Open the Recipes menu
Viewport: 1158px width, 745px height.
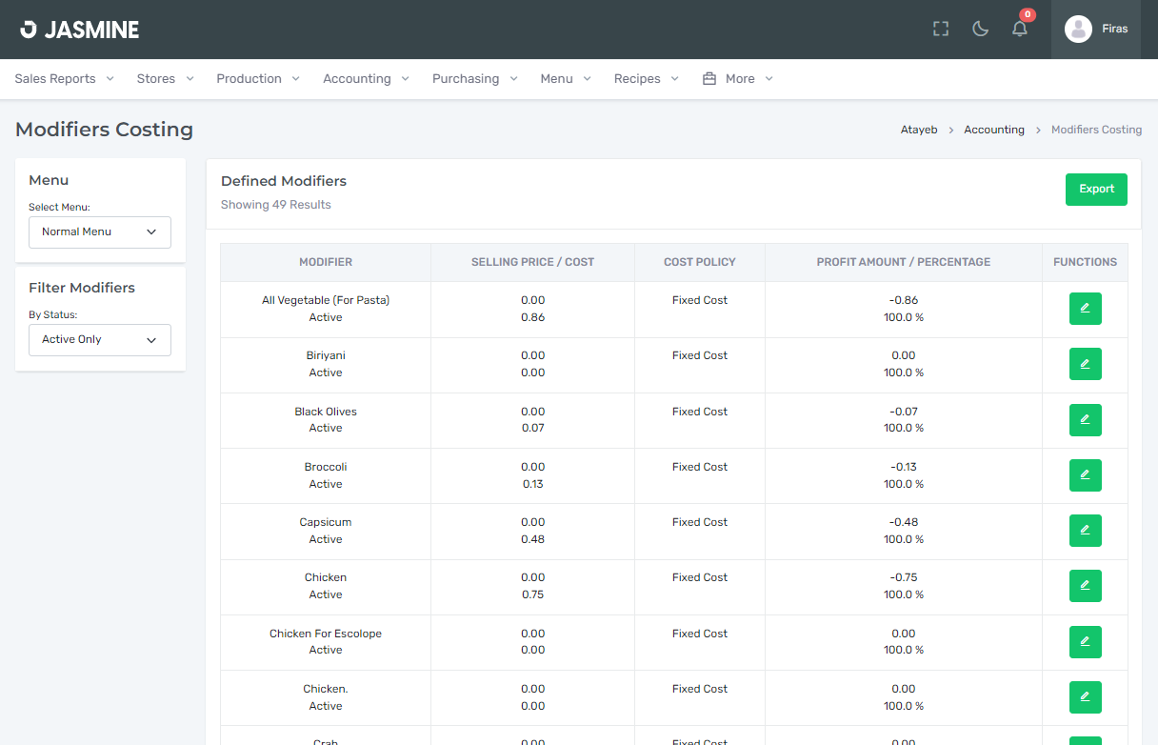click(646, 79)
